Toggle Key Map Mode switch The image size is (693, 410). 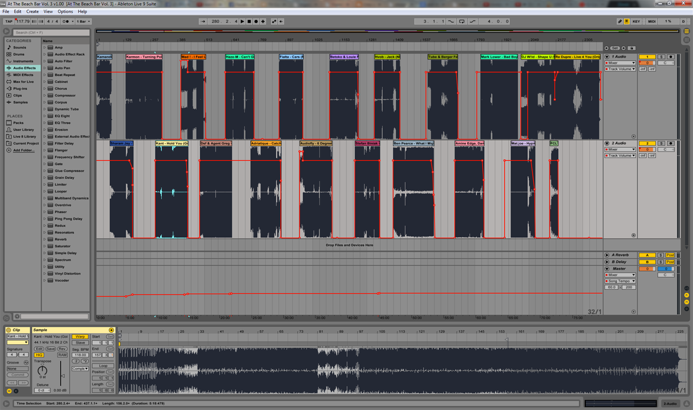coord(636,22)
